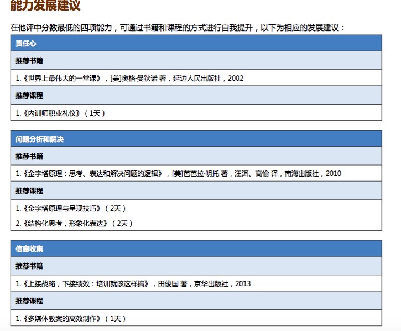Select the 责任心 section header
This screenshot has height=331, width=401.
(26, 43)
